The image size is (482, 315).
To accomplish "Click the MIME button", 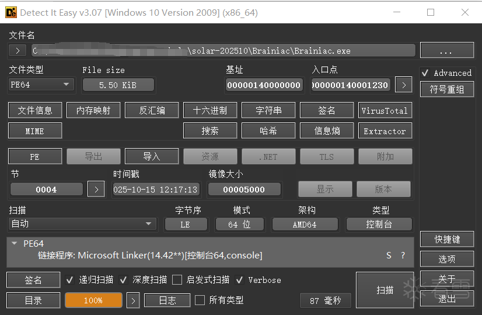I will tap(35, 131).
